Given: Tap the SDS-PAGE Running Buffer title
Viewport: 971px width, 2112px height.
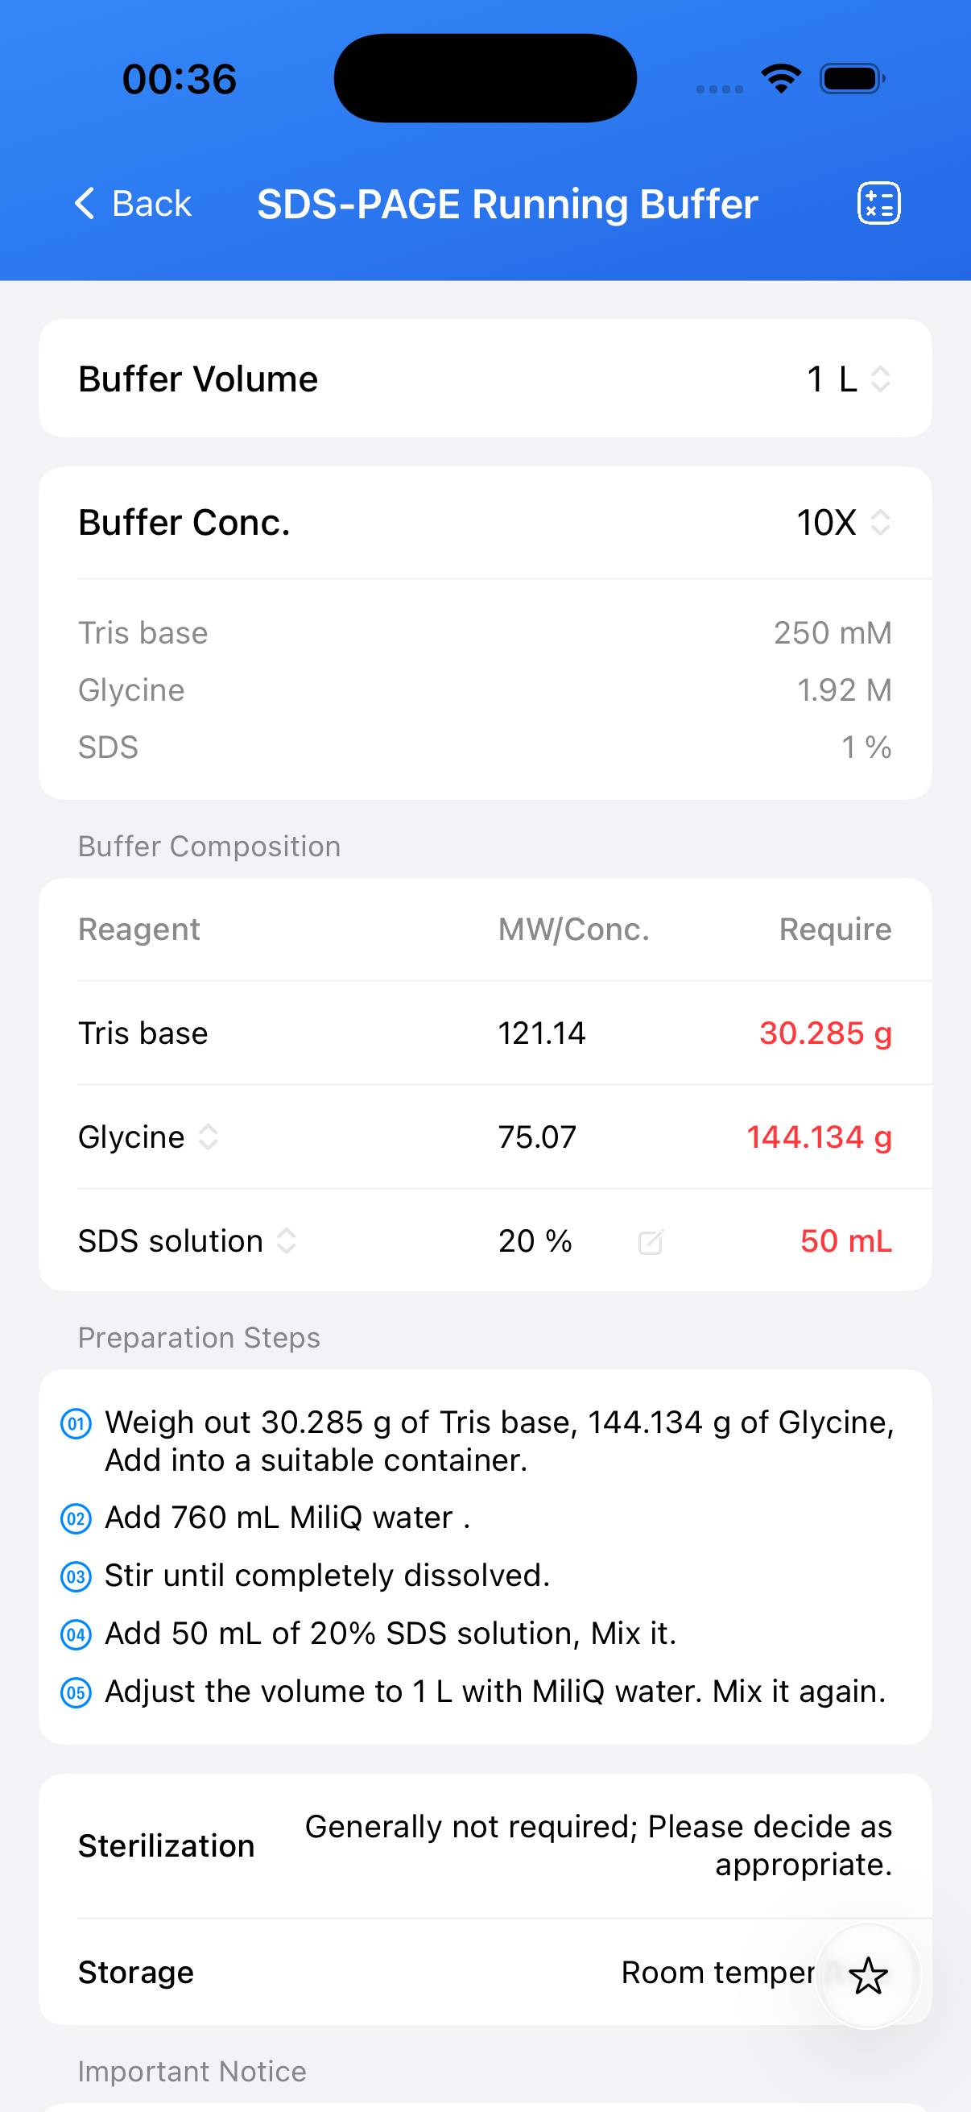Looking at the screenshot, I should (507, 204).
